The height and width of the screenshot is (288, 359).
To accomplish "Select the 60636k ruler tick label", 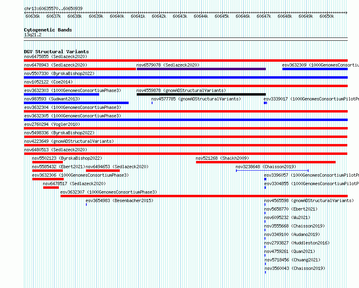I will pos(33,16).
